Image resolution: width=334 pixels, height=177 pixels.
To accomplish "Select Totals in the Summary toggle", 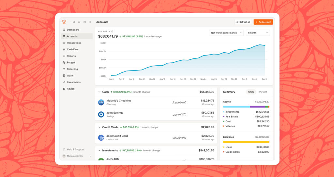I will [251, 92].
